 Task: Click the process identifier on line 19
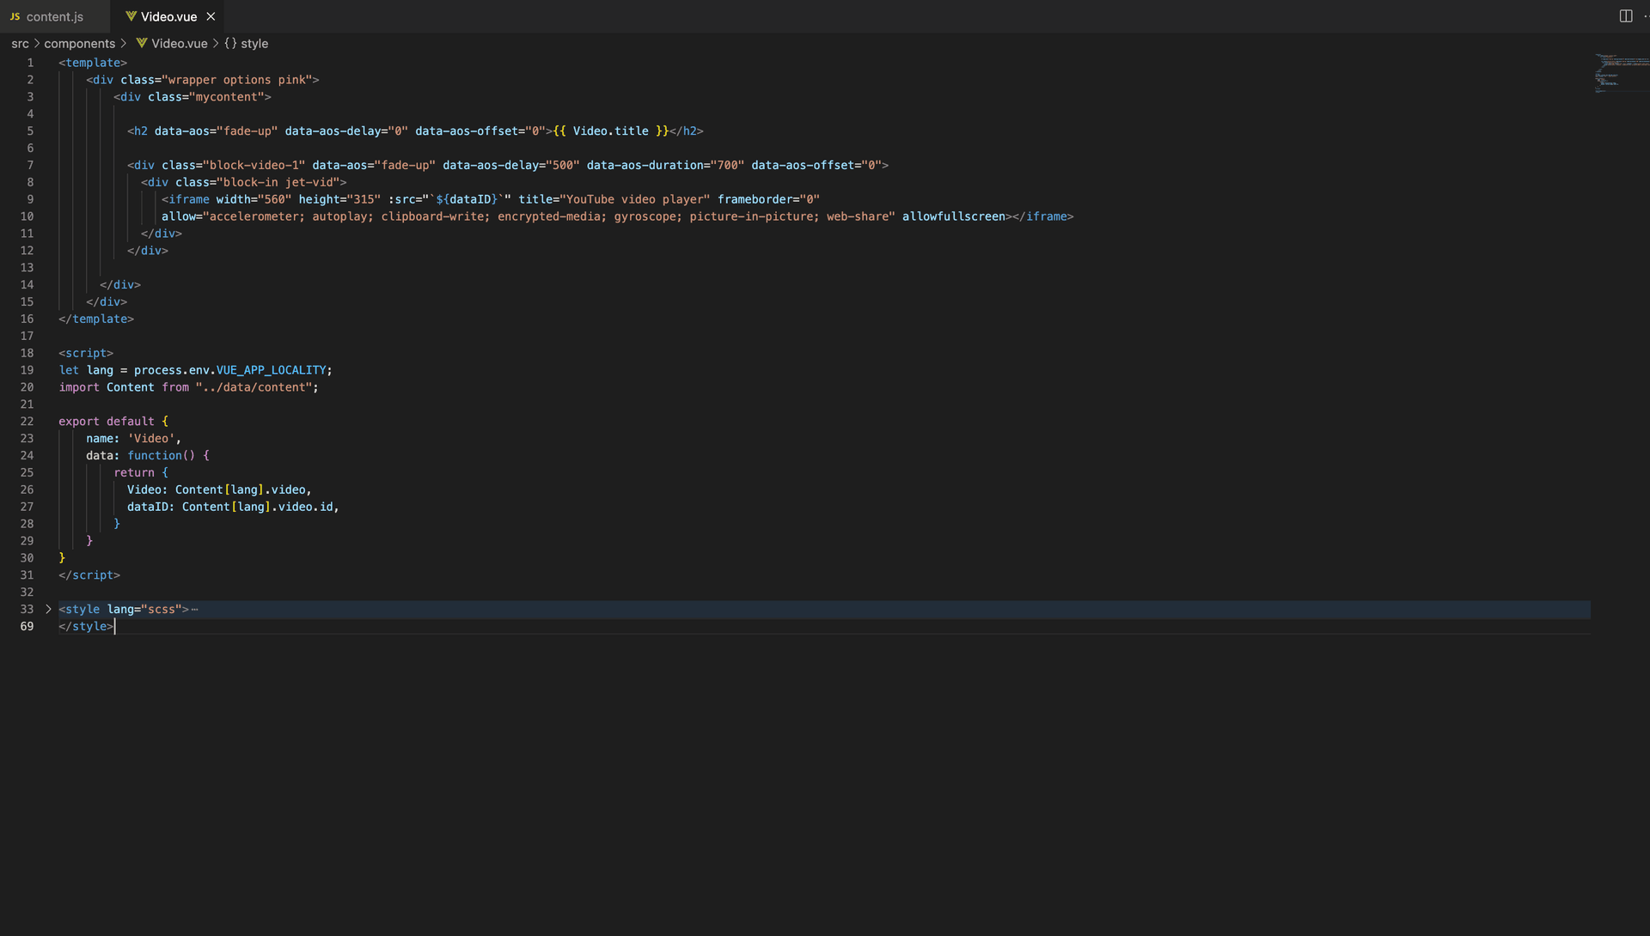tap(158, 370)
